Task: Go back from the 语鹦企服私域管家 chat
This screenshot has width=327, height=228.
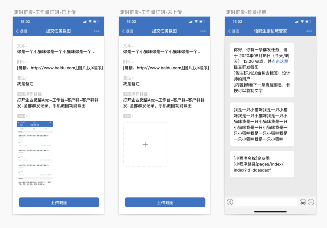Action: pyautogui.click(x=233, y=31)
